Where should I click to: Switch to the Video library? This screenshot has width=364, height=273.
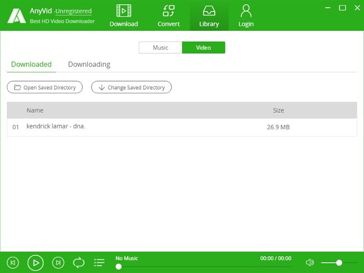pos(203,48)
